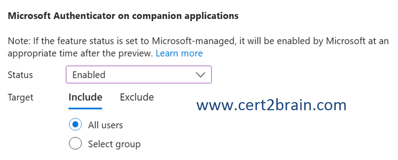Click the empty circle beside Select group
The height and width of the screenshot is (160, 398).
[x=75, y=144]
